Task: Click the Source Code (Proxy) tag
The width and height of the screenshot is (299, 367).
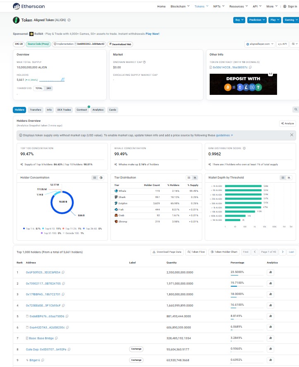Action: point(38,44)
